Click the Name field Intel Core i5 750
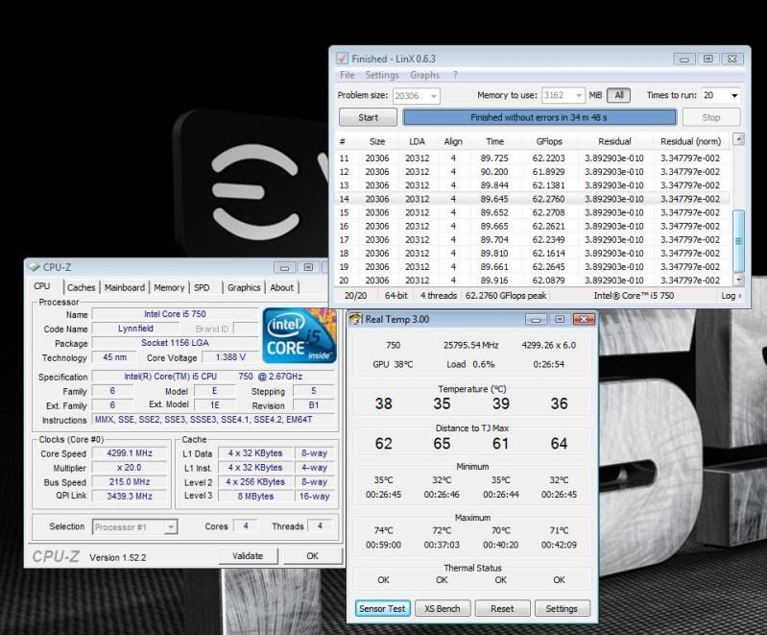Screen dimensions: 767x635 point(175,314)
